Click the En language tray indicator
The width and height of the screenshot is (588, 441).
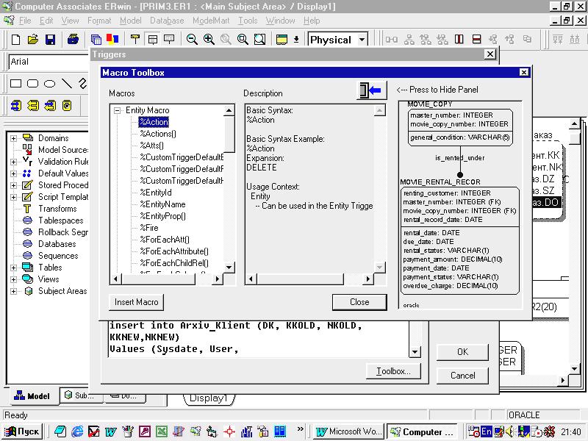coord(486,431)
